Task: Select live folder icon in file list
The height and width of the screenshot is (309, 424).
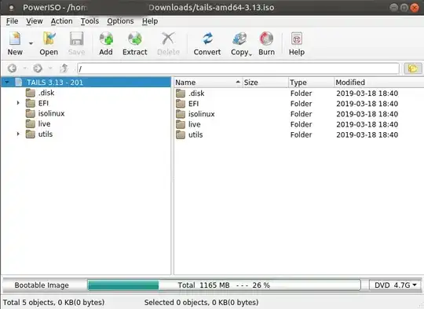Action: pyautogui.click(x=181, y=124)
